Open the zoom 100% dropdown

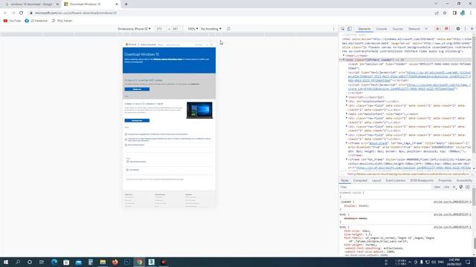[x=193, y=29]
